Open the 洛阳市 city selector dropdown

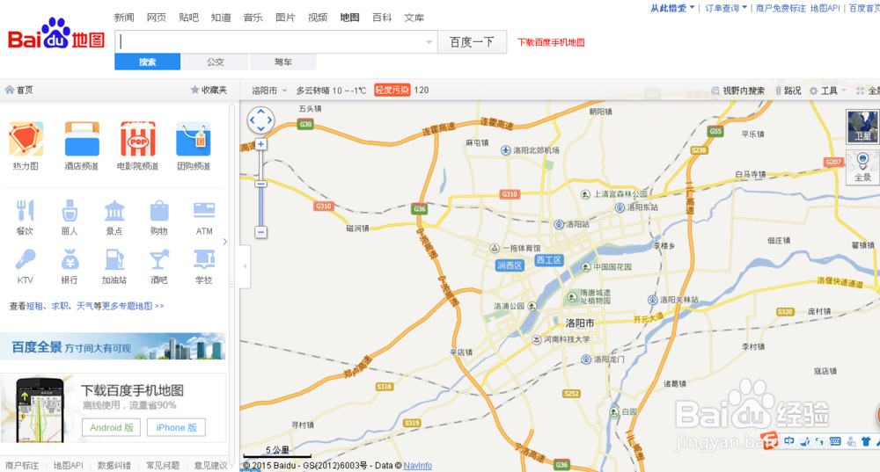tap(268, 91)
